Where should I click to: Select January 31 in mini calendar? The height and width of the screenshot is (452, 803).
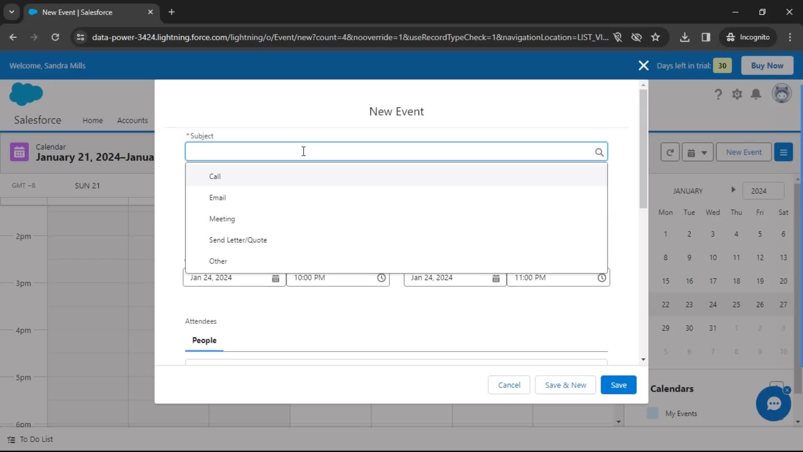[x=713, y=328]
